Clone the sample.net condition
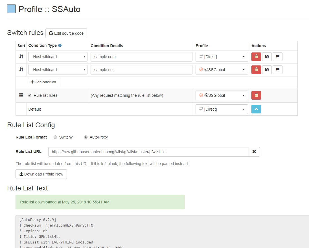This screenshot has height=248, width=309. click(x=267, y=69)
